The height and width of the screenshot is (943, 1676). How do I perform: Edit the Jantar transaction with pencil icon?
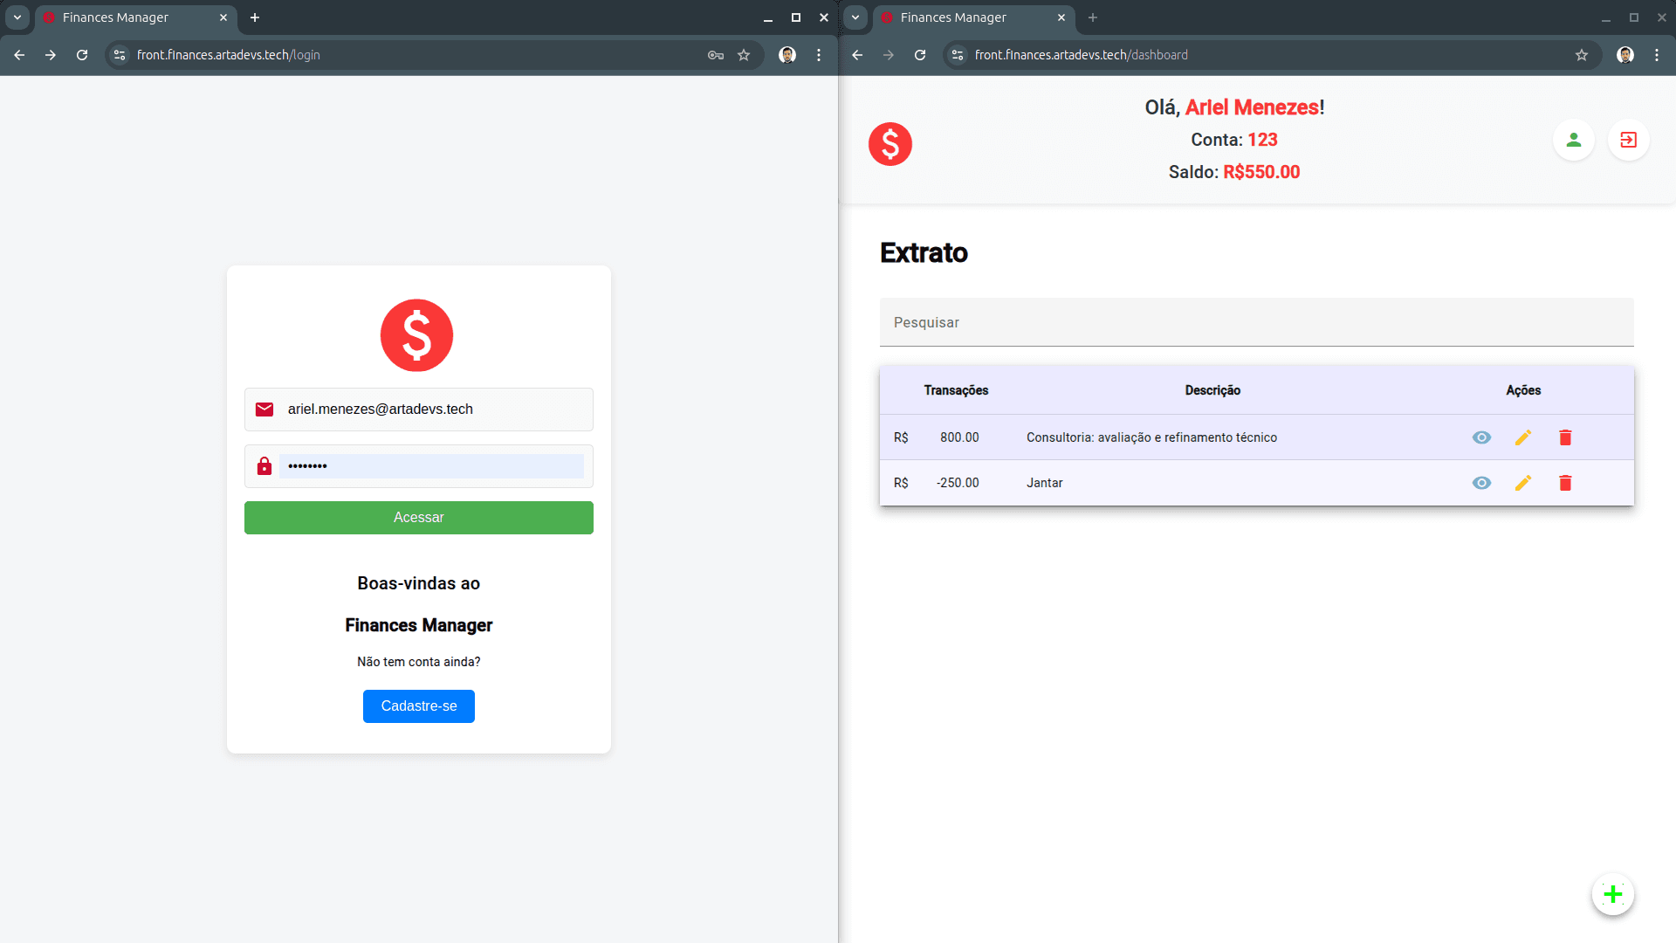click(x=1523, y=483)
